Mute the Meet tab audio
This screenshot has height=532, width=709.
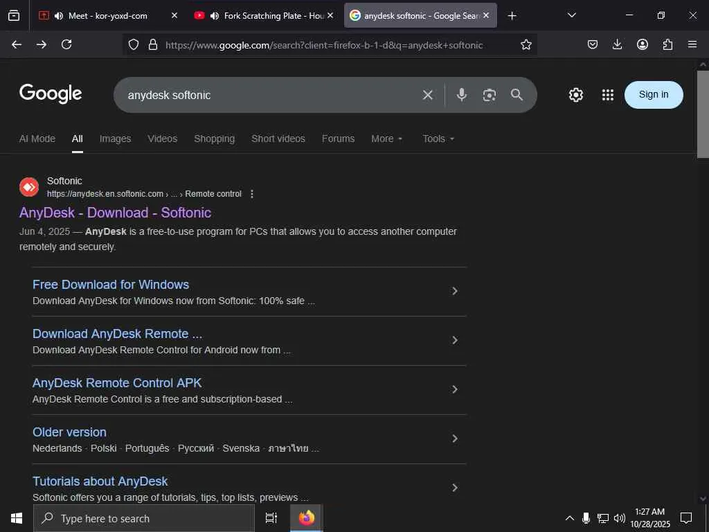[x=59, y=16]
